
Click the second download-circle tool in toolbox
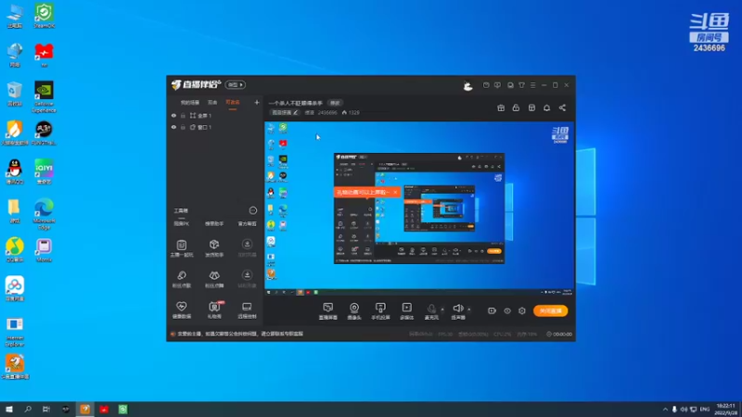click(247, 279)
